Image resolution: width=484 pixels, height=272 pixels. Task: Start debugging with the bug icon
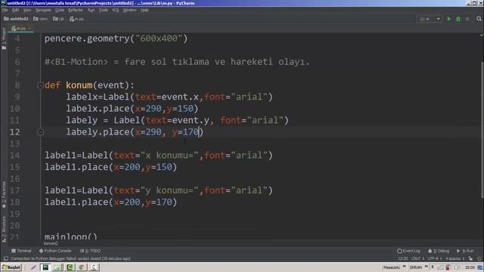458,19
